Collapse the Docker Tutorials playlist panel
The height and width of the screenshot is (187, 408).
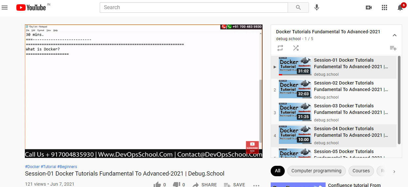click(x=395, y=35)
